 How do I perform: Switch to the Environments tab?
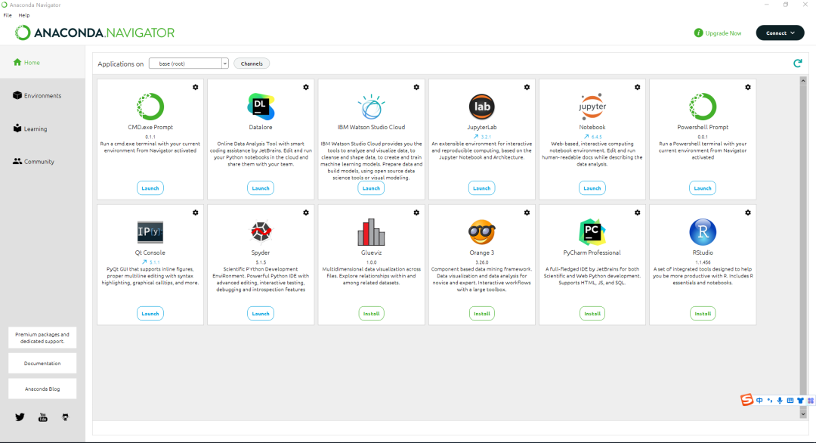click(x=42, y=96)
